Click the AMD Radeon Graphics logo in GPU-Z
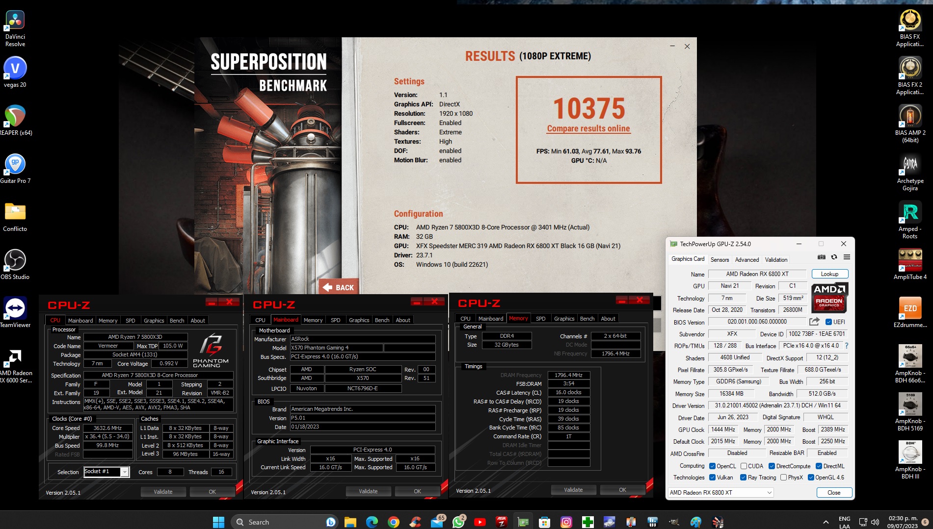 click(829, 297)
